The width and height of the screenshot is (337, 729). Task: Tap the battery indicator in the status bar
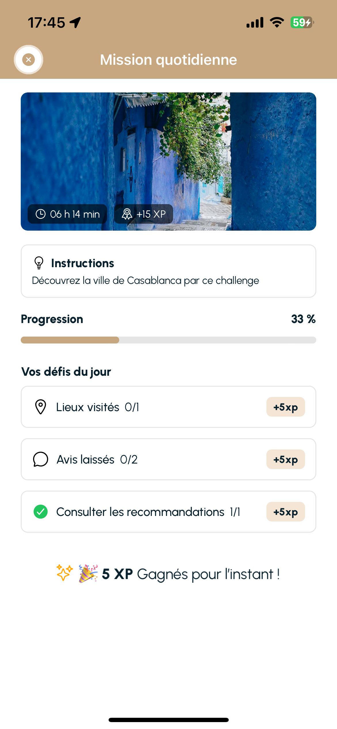pos(302,22)
